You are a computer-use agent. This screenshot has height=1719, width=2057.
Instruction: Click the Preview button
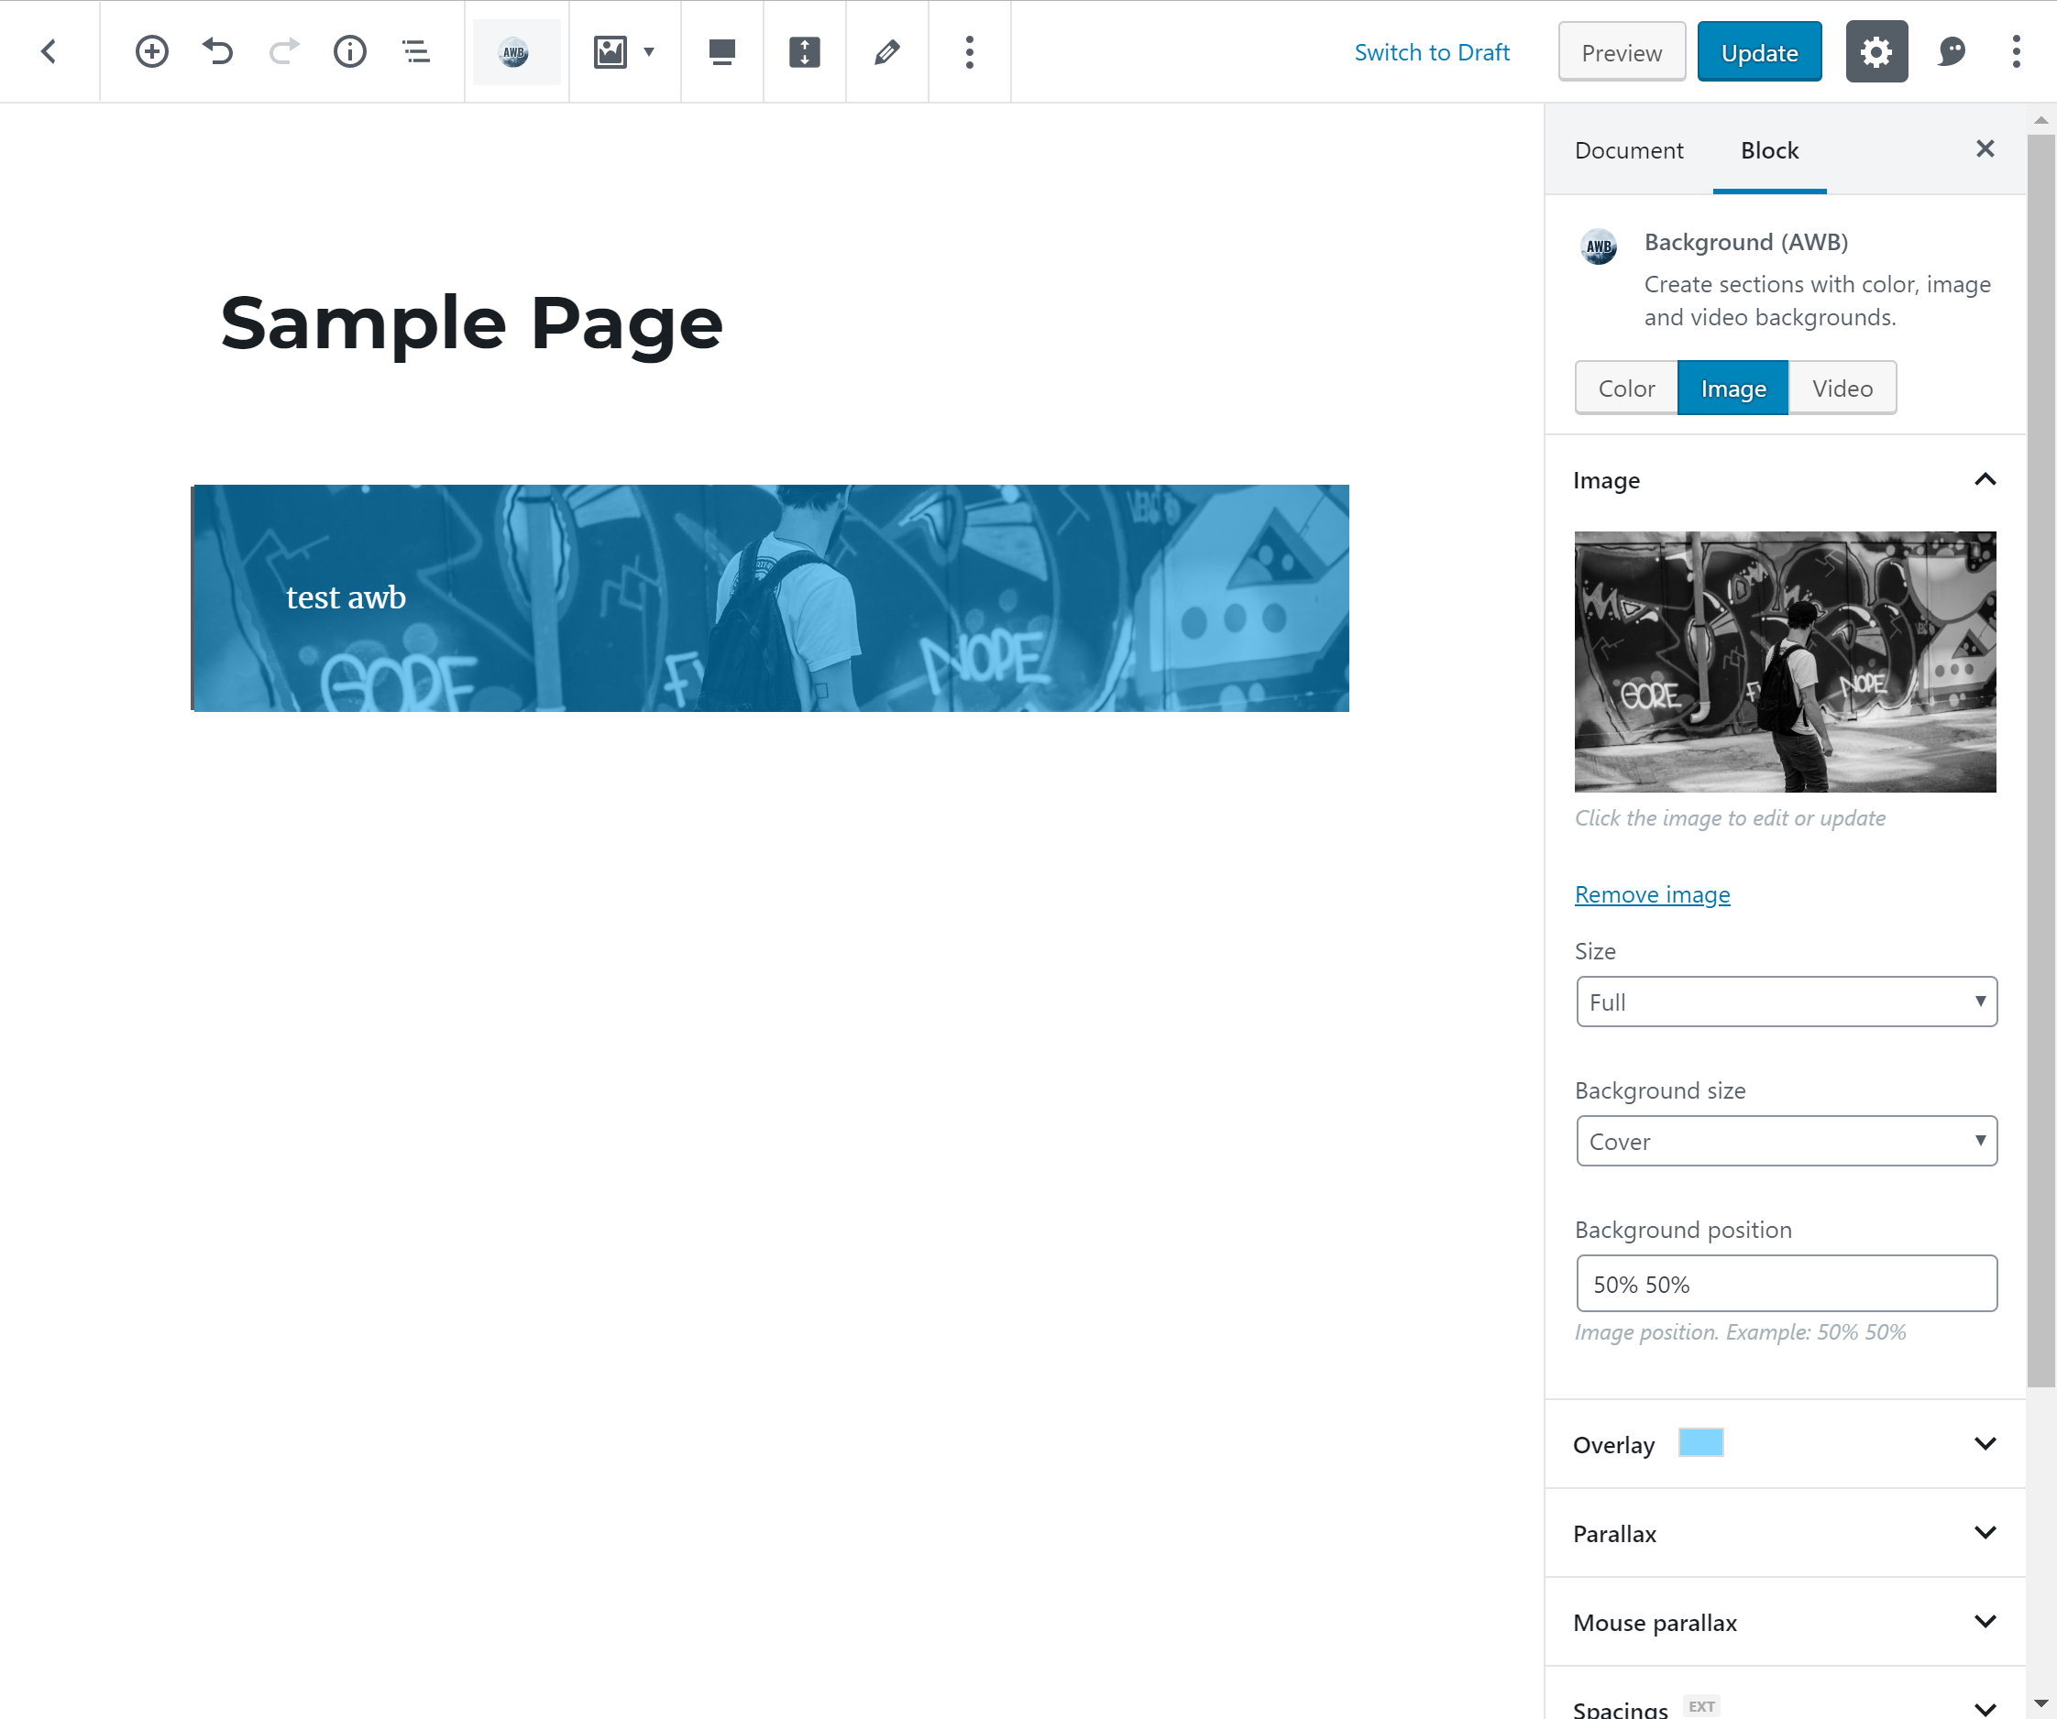(1622, 51)
